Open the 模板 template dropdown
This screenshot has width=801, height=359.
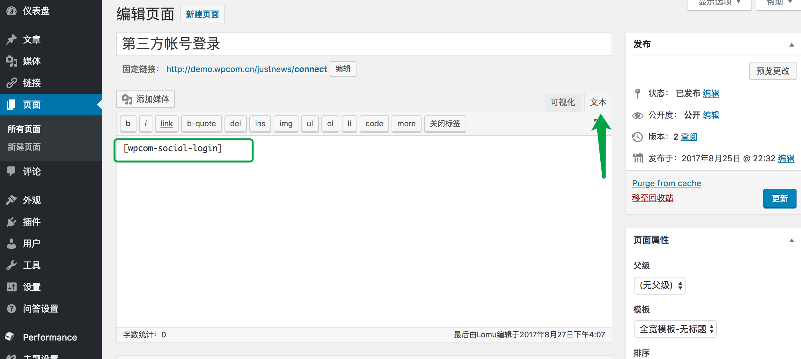click(x=675, y=329)
